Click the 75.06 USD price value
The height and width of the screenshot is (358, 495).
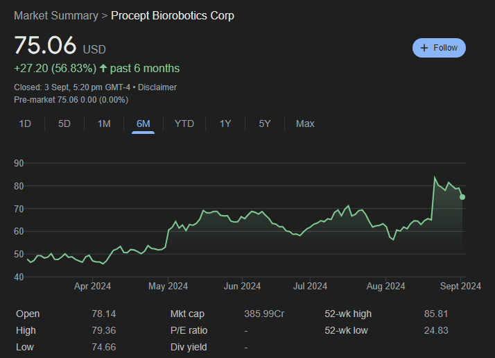pos(46,45)
